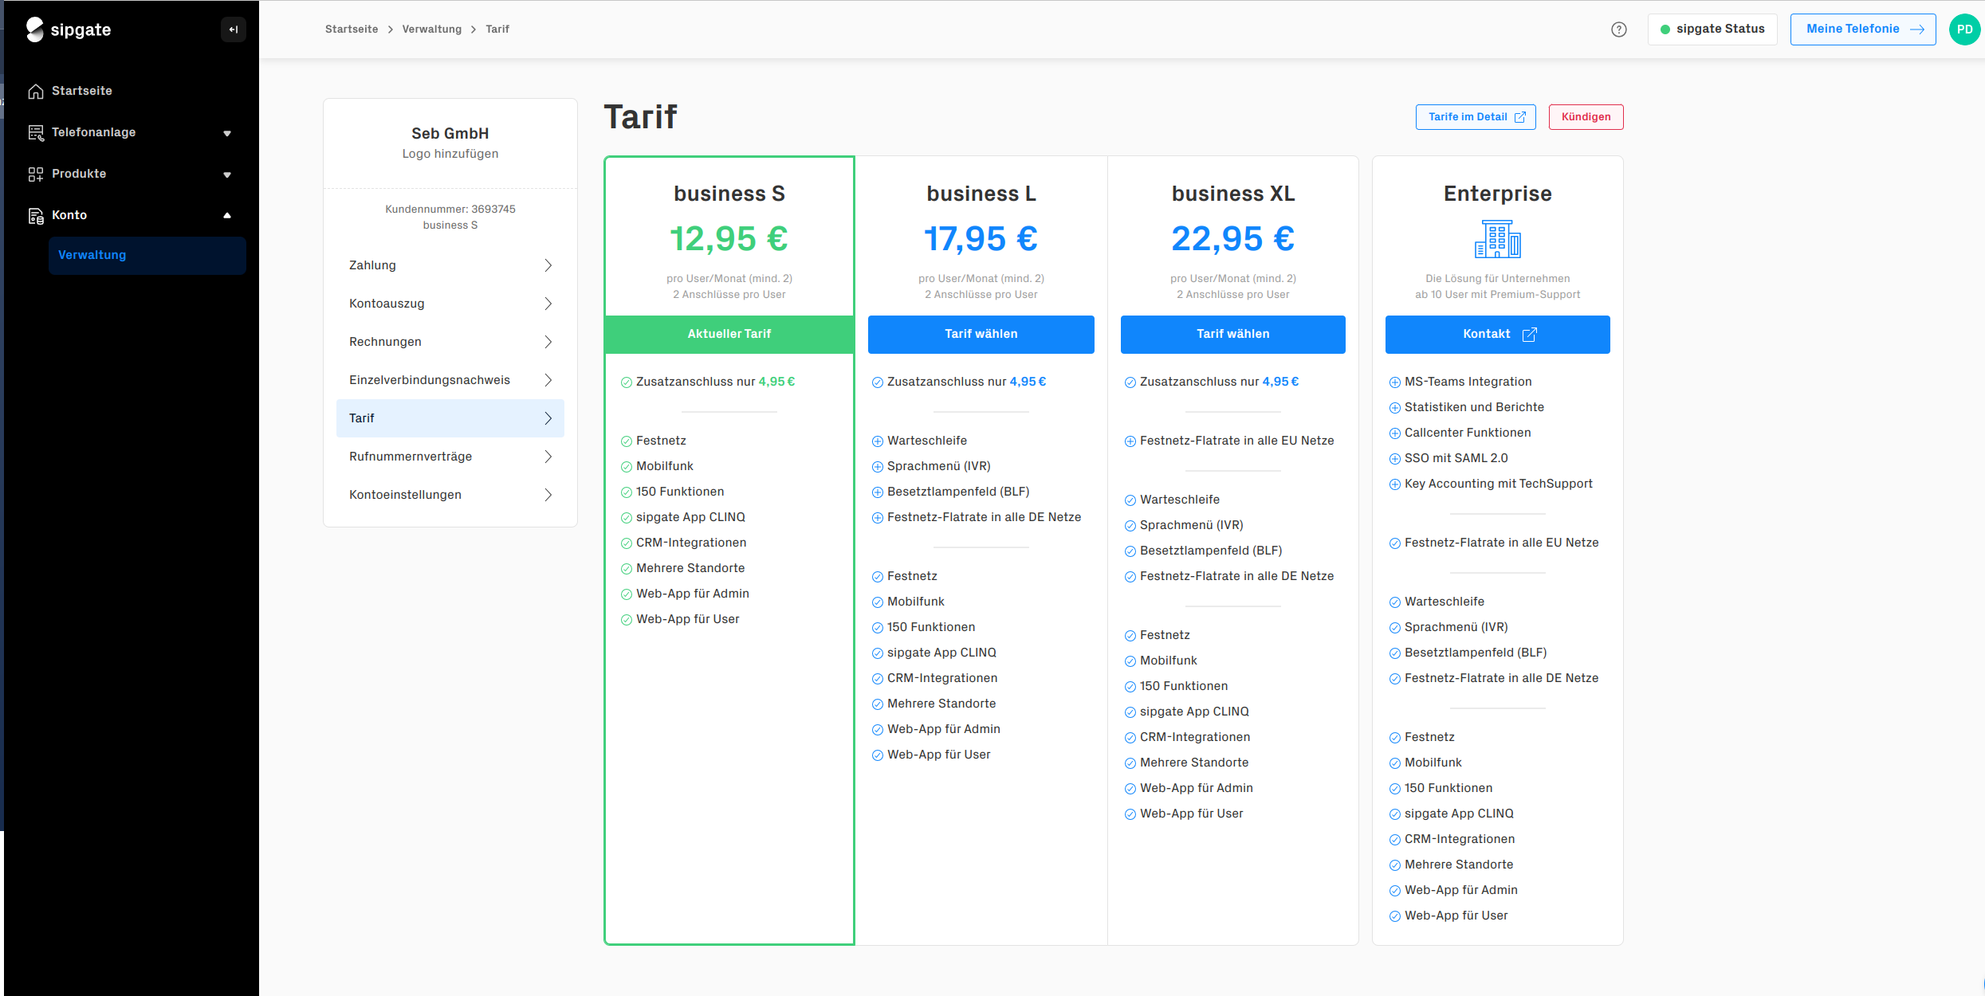Screen dimensions: 1985x996
Task: Click the plus icon next to MS-Teams Integration
Action: pyautogui.click(x=1395, y=382)
